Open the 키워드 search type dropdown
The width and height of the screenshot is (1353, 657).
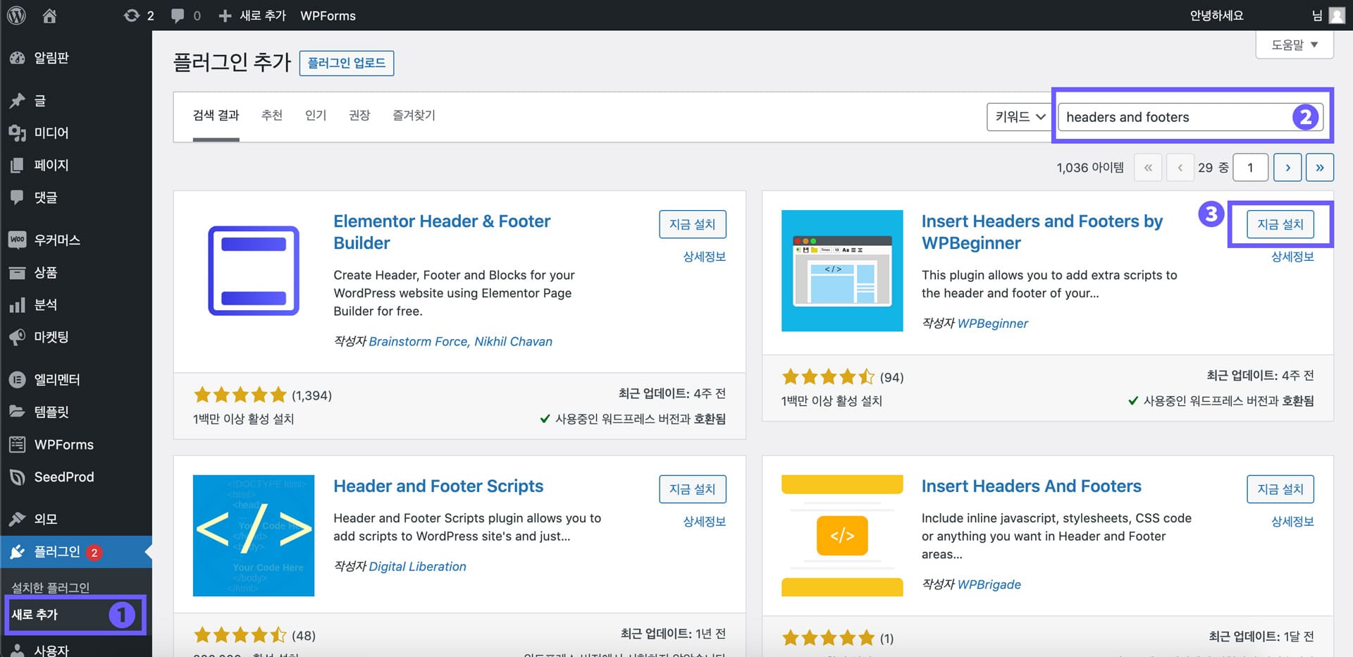1020,116
